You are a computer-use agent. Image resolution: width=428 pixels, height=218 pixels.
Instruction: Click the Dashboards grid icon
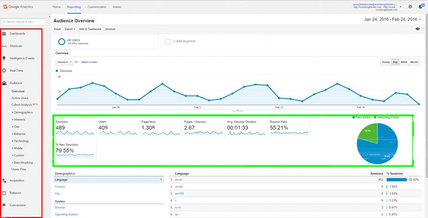point(4,34)
